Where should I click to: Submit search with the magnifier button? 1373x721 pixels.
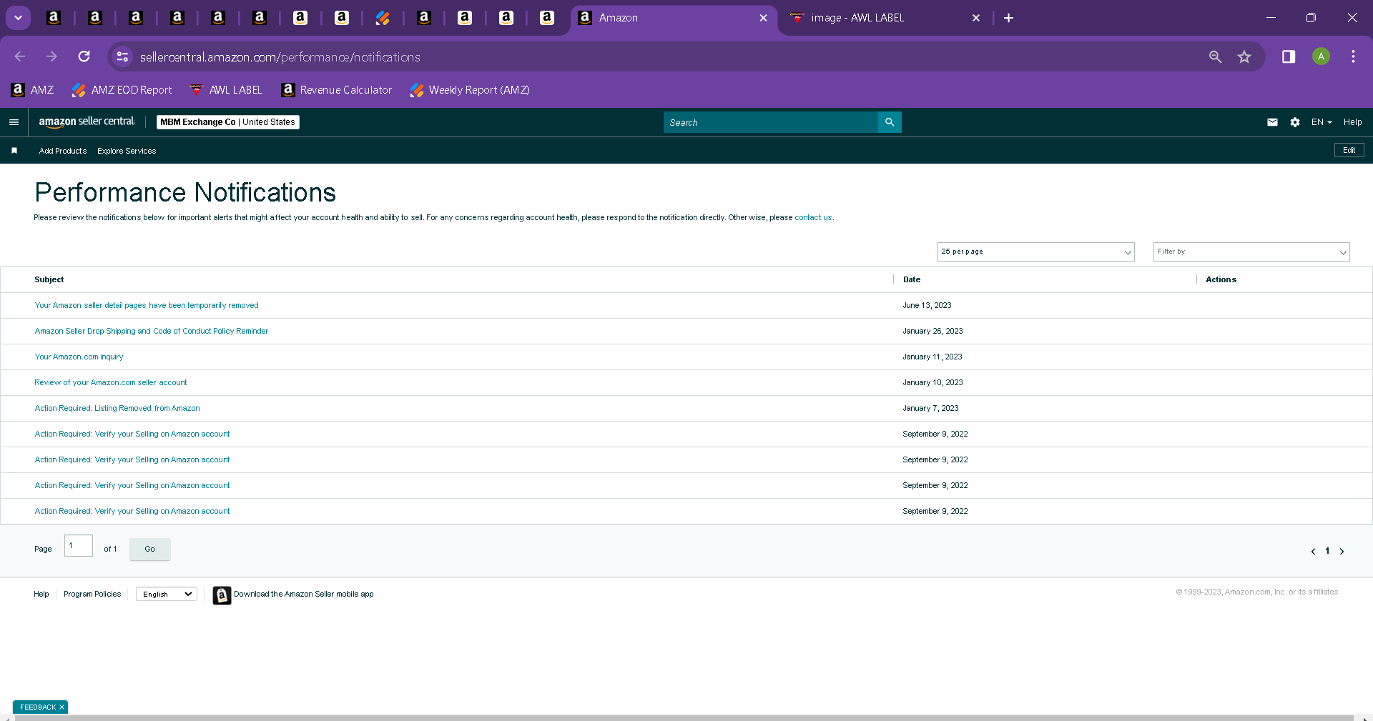click(890, 122)
